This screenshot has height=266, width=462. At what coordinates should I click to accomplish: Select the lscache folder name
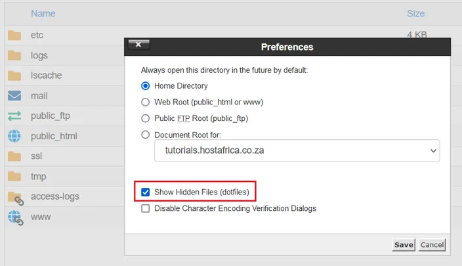pyautogui.click(x=46, y=76)
